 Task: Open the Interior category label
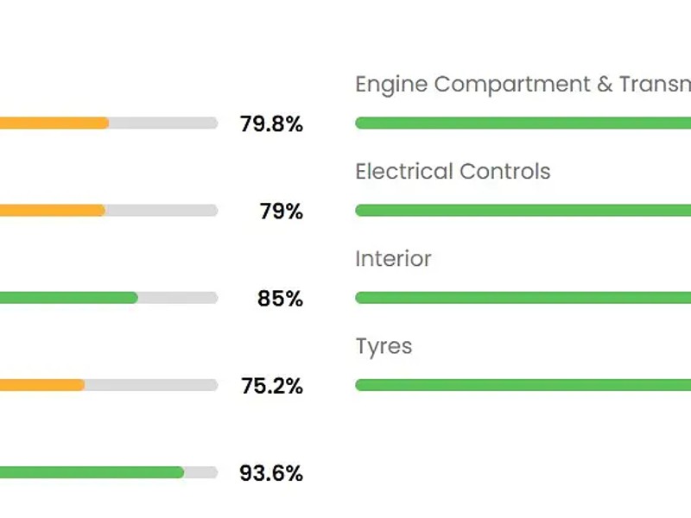[x=393, y=258]
